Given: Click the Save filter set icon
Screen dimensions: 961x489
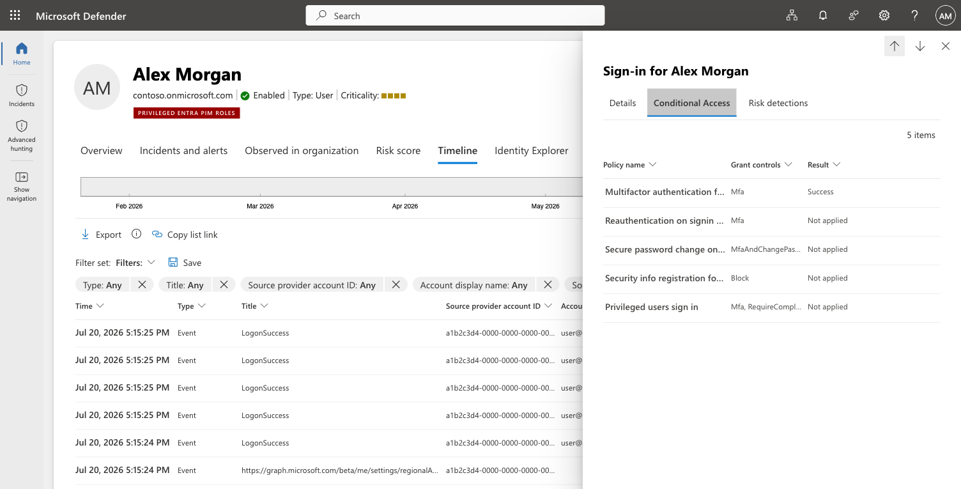Looking at the screenshot, I should click(173, 262).
